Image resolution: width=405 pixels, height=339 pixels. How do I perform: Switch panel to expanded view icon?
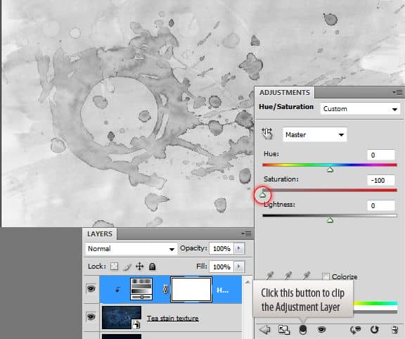pyautogui.click(x=283, y=329)
